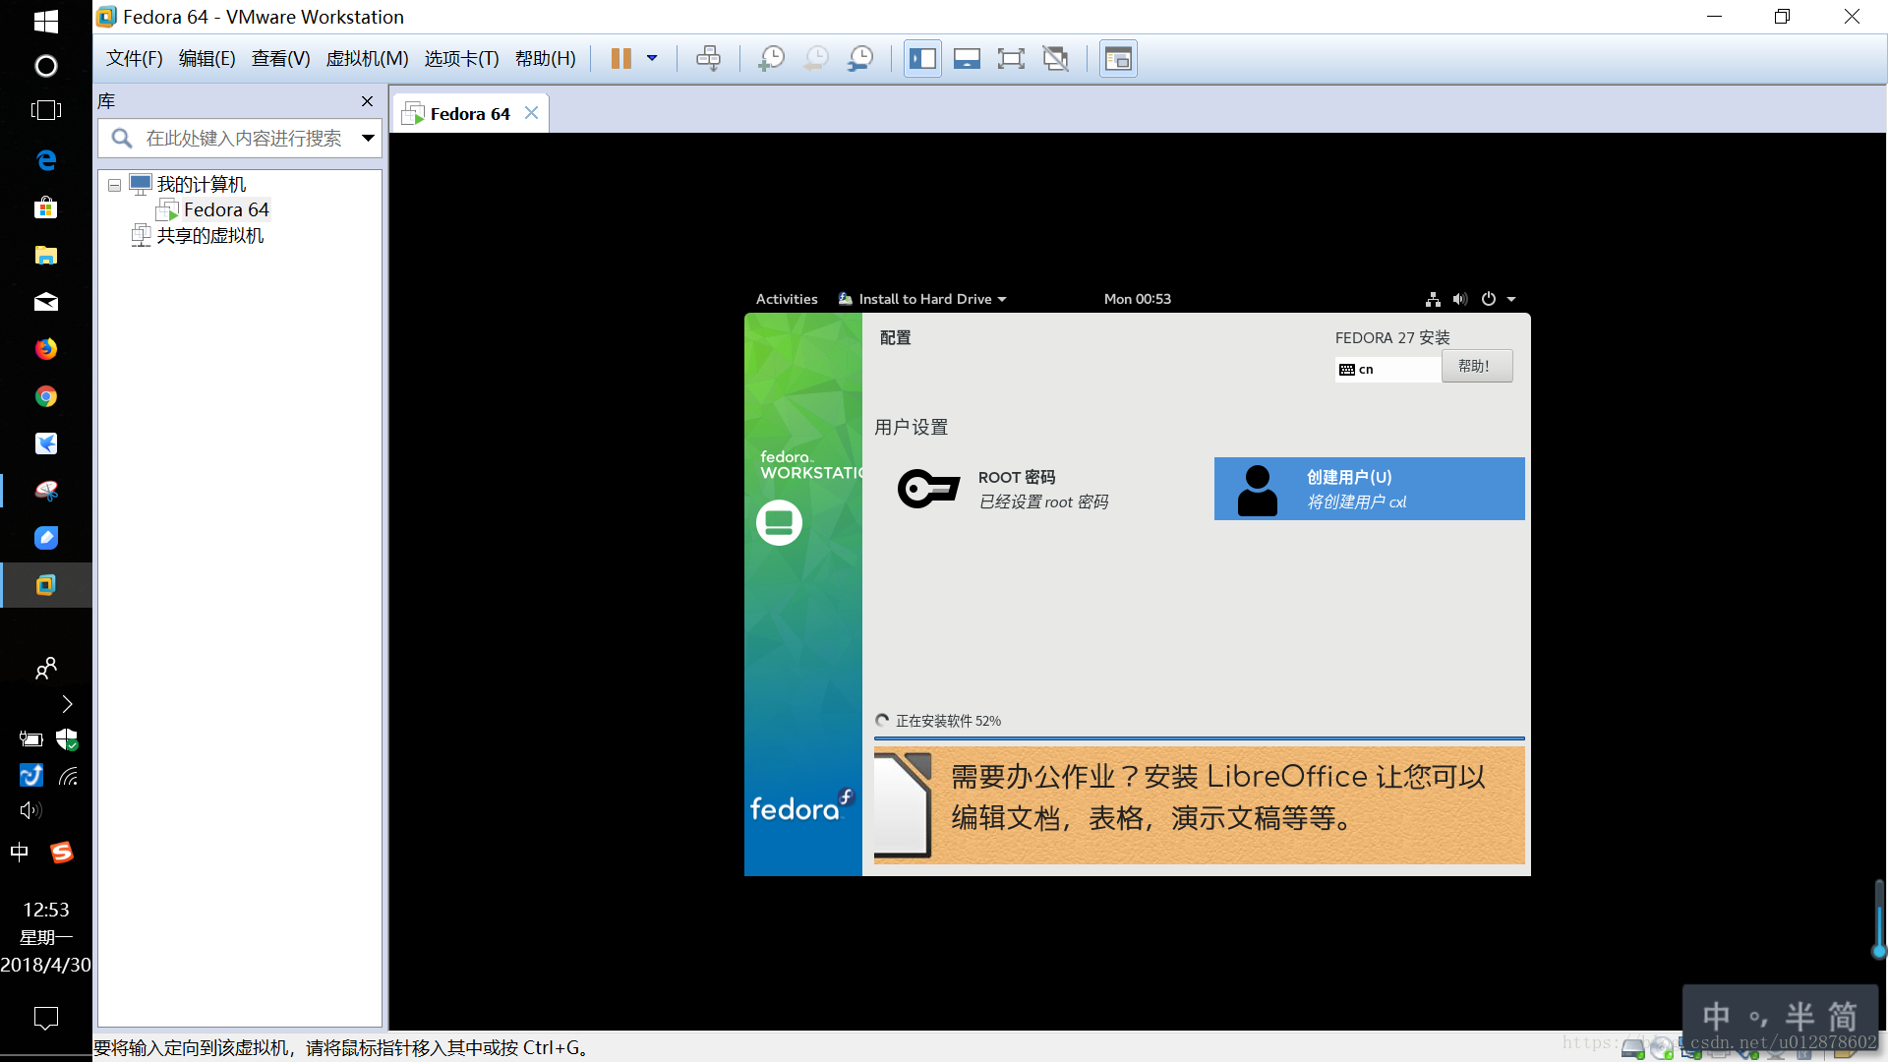1888x1062 pixels.
Task: Toggle 半 half-width mode in IME bar
Action: pos(1799,1016)
